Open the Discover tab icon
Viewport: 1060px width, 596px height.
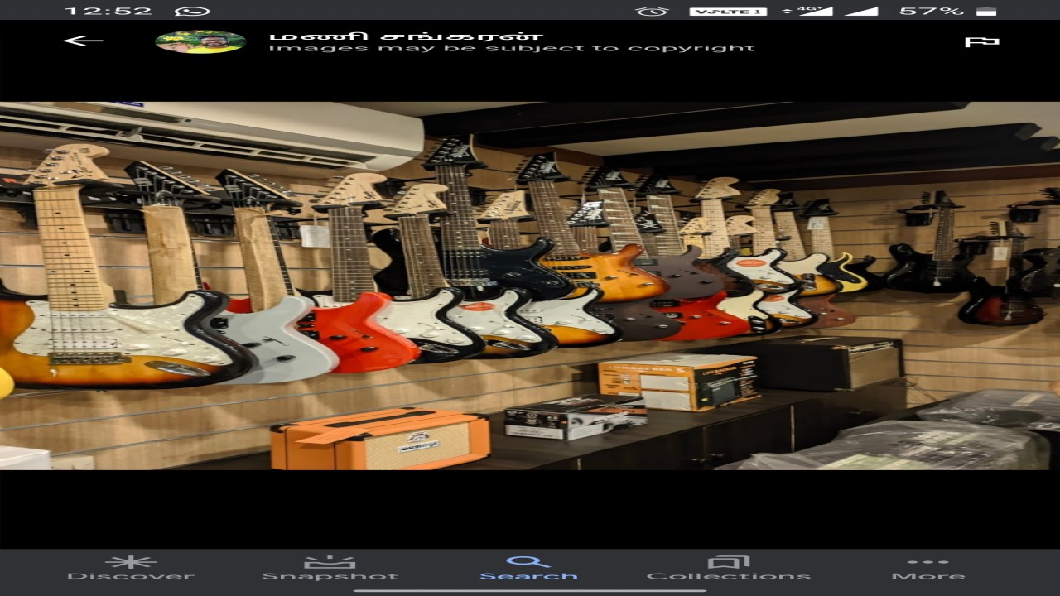tap(130, 562)
